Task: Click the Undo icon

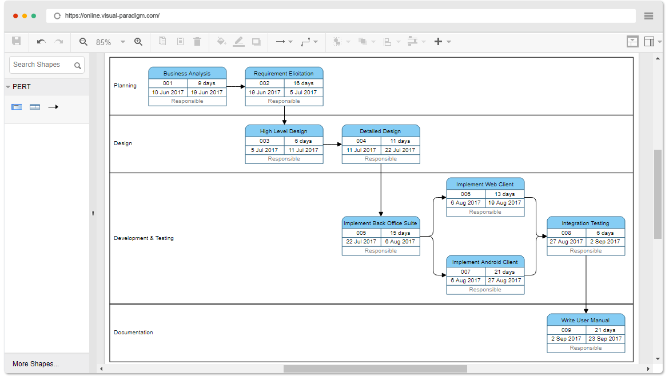Action: [40, 41]
